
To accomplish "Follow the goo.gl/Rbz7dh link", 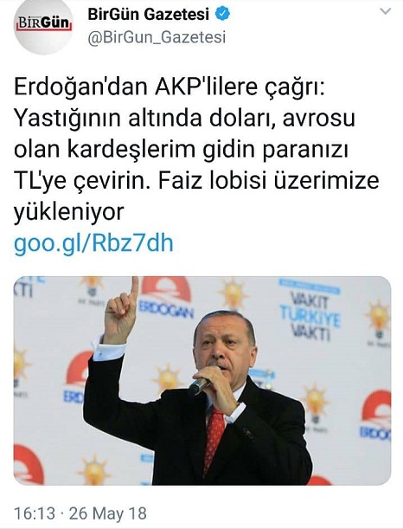I will (x=93, y=243).
